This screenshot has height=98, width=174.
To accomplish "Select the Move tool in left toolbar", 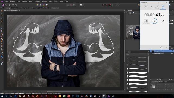I will click(x=2, y=13).
